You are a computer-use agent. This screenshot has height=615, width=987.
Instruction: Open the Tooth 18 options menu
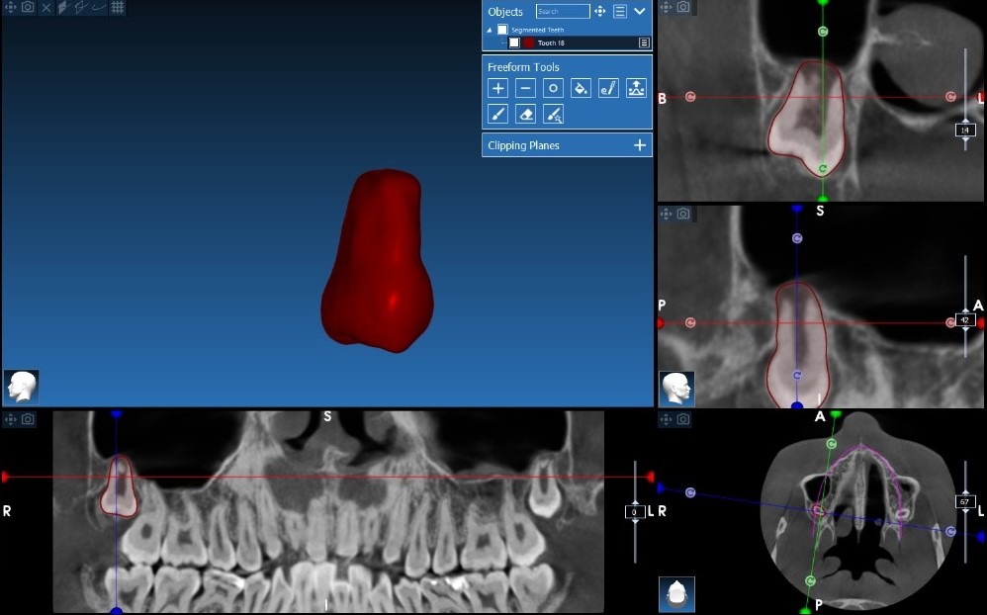coord(644,43)
